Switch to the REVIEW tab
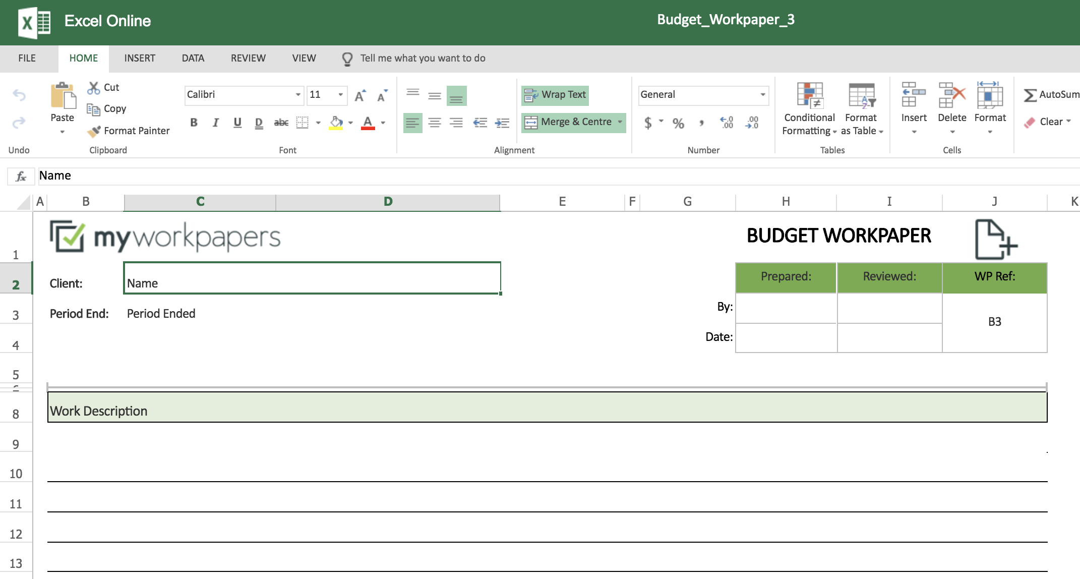 248,59
